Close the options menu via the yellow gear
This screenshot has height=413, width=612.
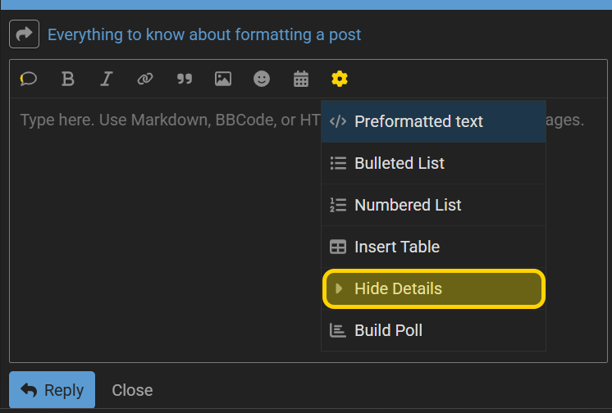pyautogui.click(x=340, y=79)
